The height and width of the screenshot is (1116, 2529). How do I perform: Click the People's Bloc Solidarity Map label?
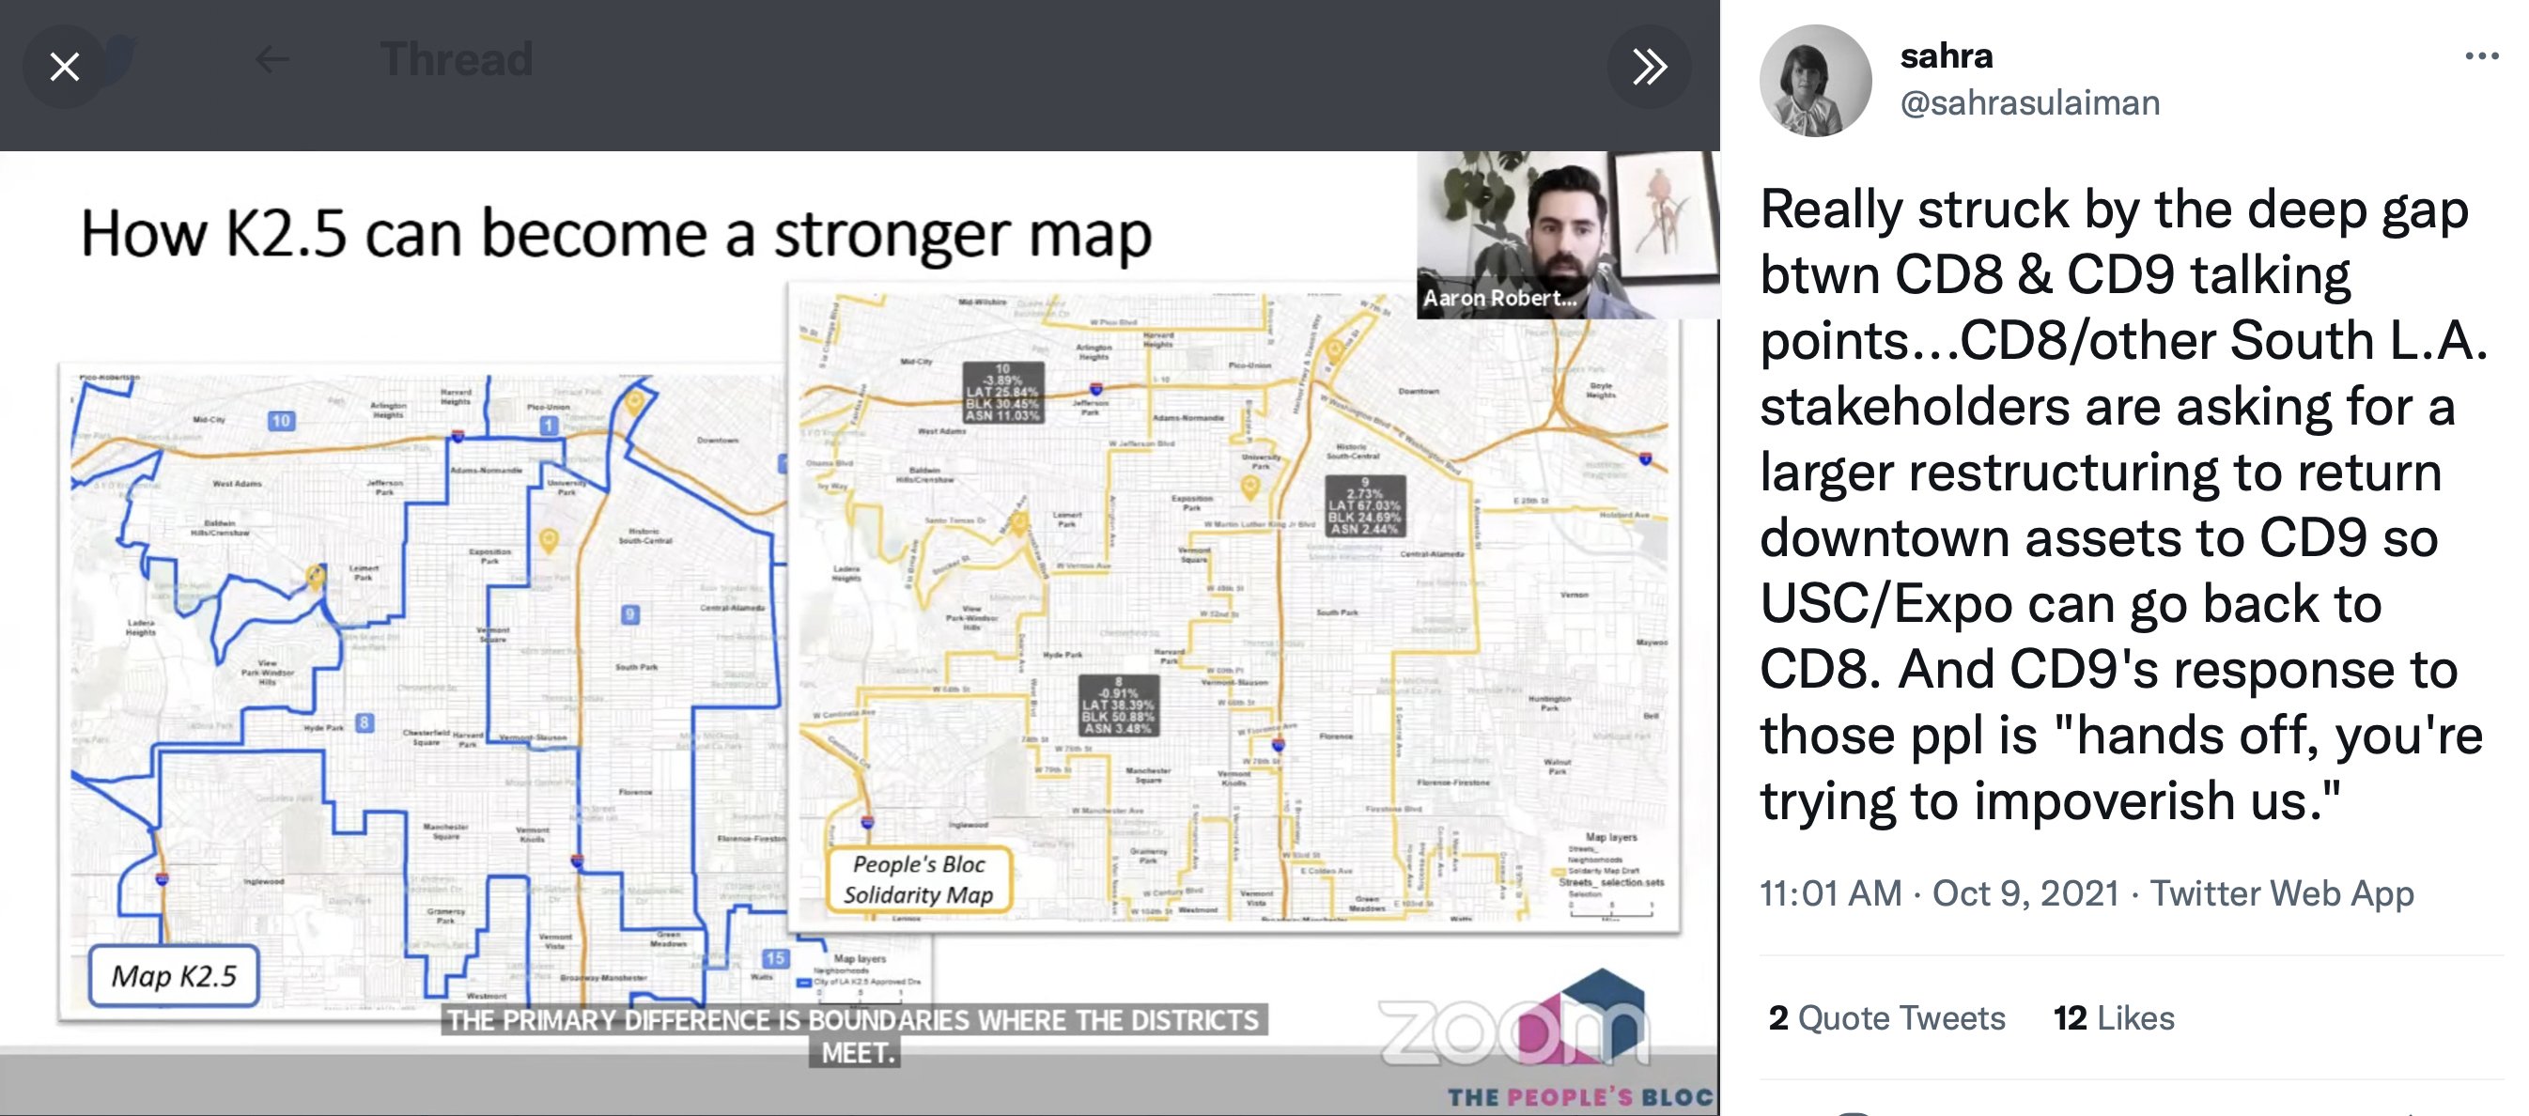click(x=919, y=879)
